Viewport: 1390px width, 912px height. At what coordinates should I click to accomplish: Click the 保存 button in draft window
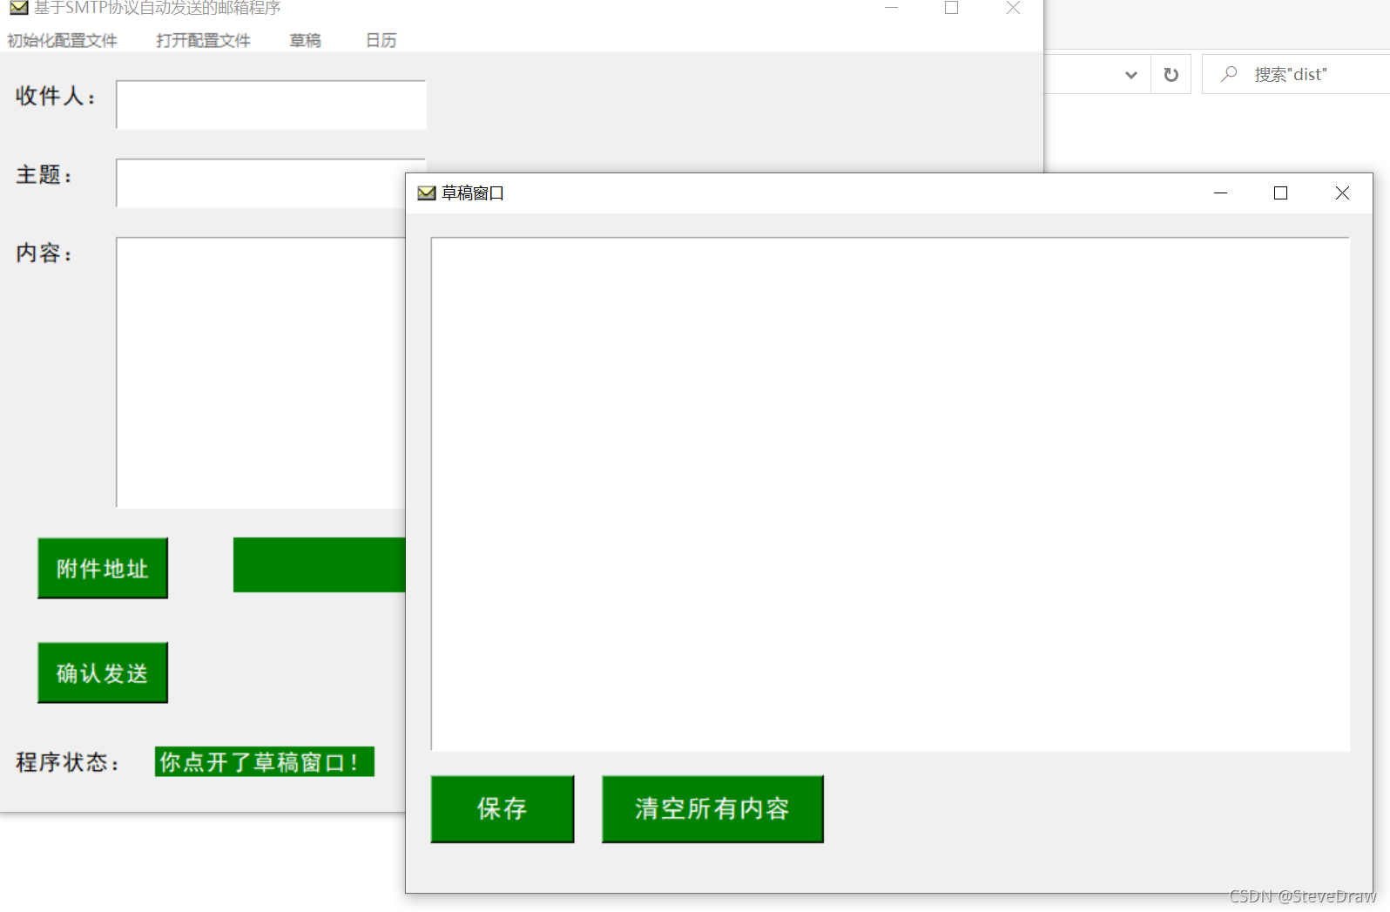503,808
